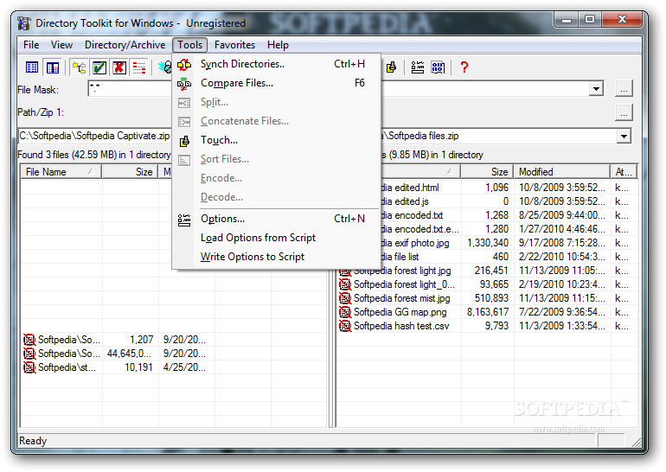Click the grayed Decode... menu entry
The height and width of the screenshot is (472, 666).
click(x=276, y=197)
